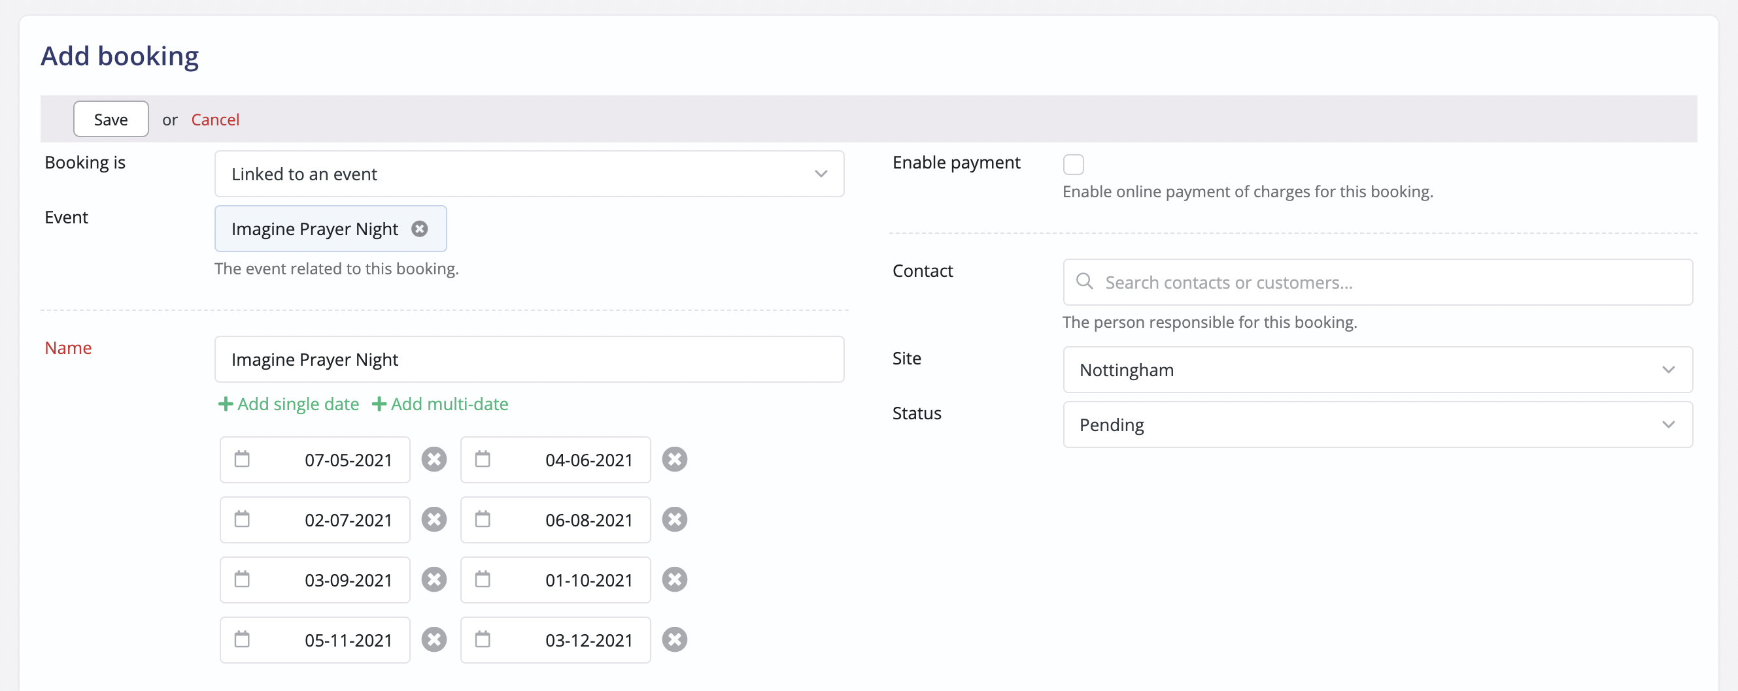Enable online payment for this booking
The height and width of the screenshot is (691, 1738).
coord(1074,164)
